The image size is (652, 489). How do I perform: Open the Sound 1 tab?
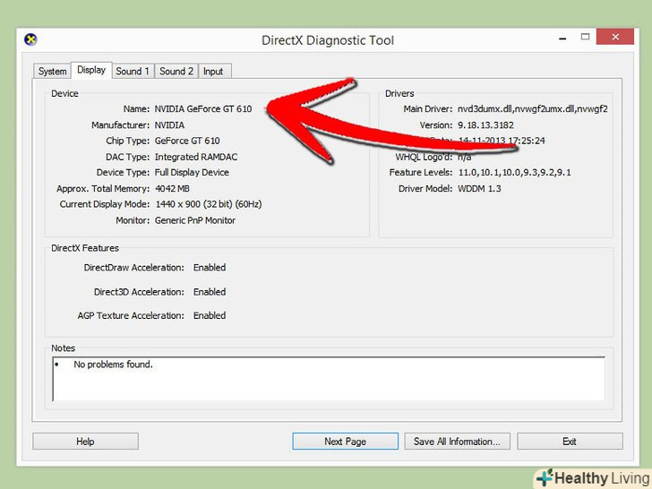click(133, 72)
